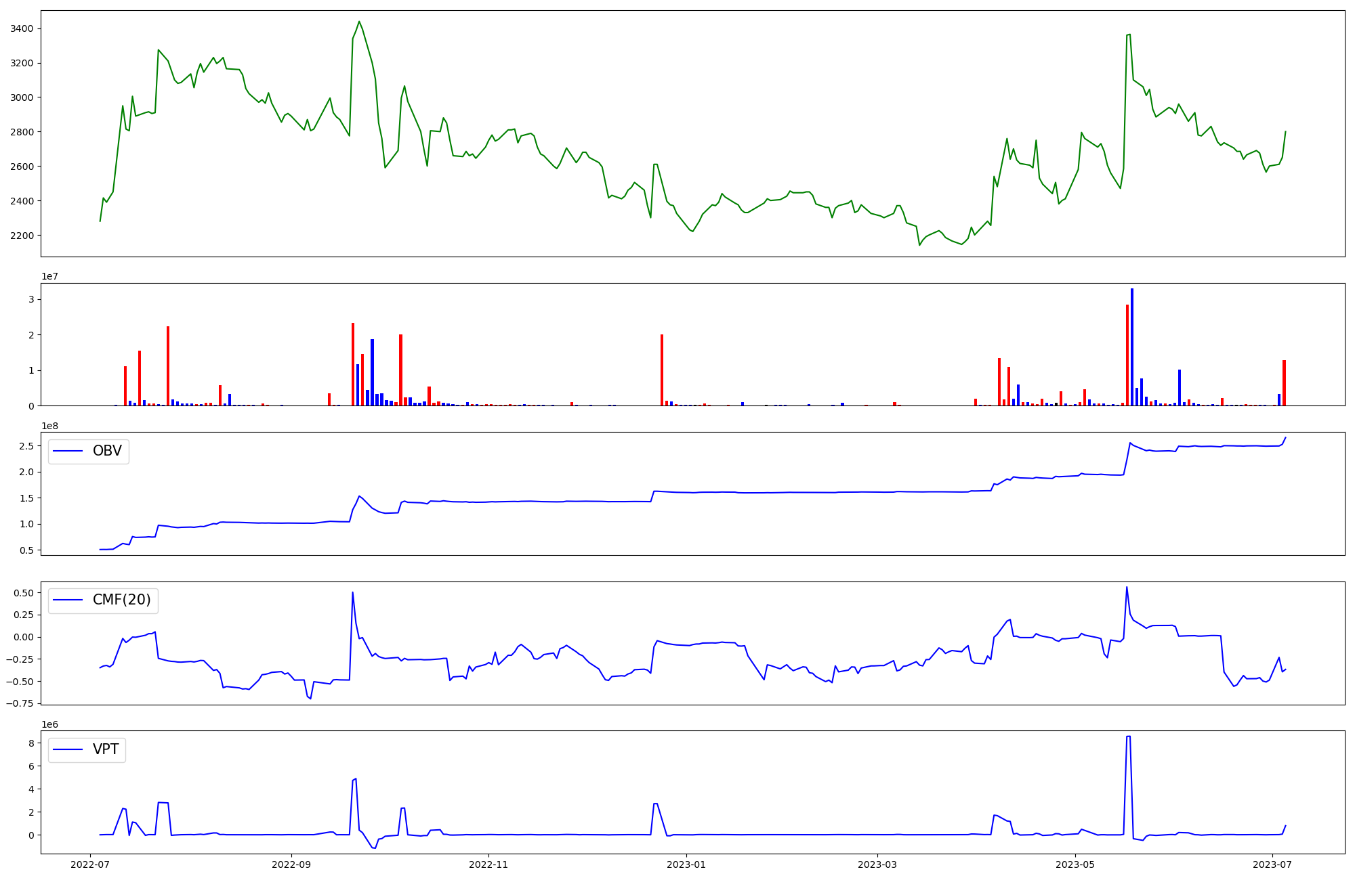Select the 2022-09 date tick label
The height and width of the screenshot is (880, 1355).
click(291, 864)
